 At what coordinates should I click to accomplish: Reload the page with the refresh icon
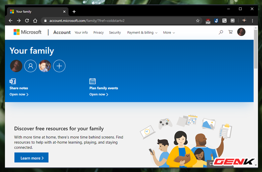pyautogui.click(x=27, y=20)
